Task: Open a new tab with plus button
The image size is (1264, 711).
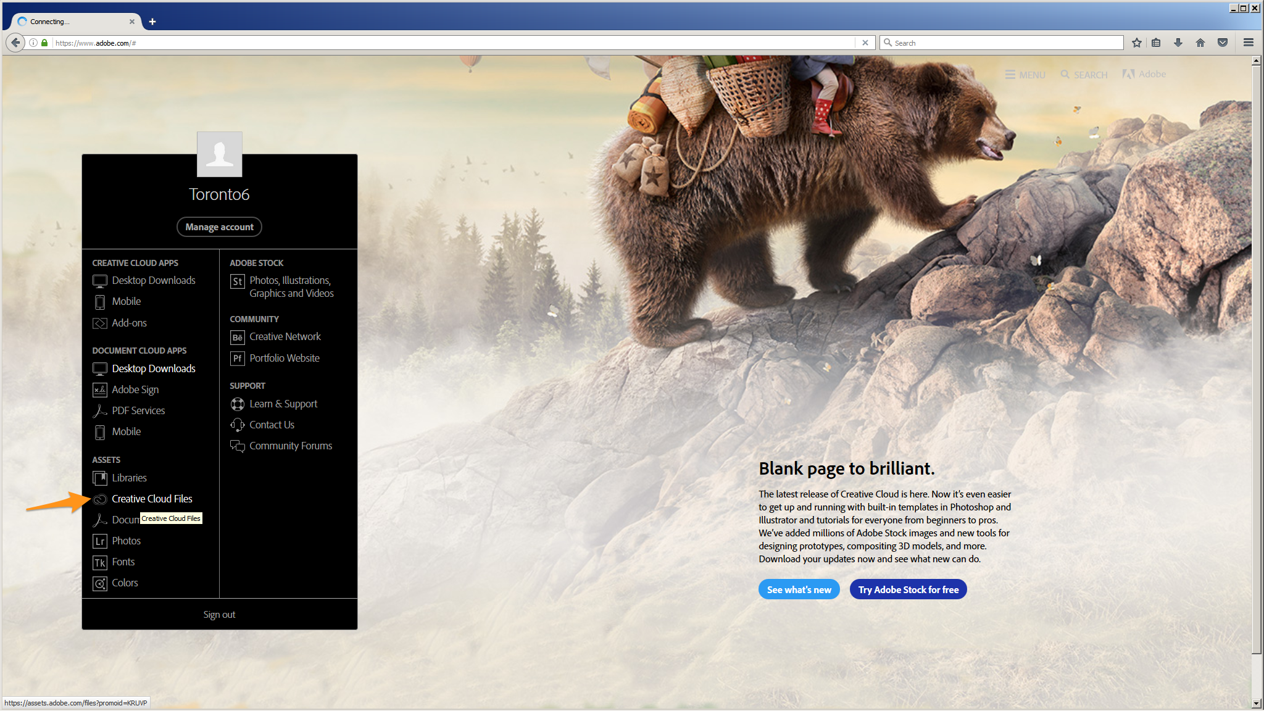Action: (x=152, y=22)
